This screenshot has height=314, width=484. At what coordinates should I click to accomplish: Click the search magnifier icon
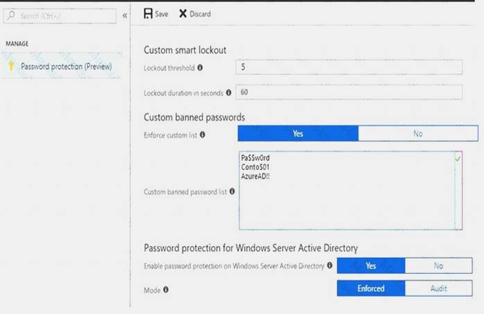click(11, 15)
